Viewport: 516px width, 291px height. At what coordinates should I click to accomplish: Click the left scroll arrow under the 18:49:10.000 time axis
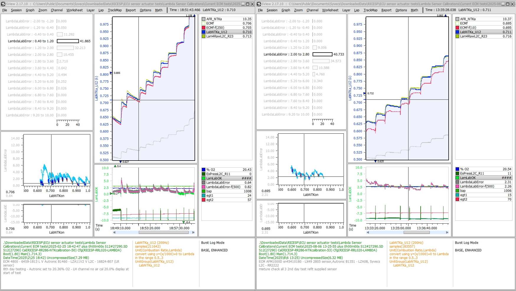click(x=114, y=233)
